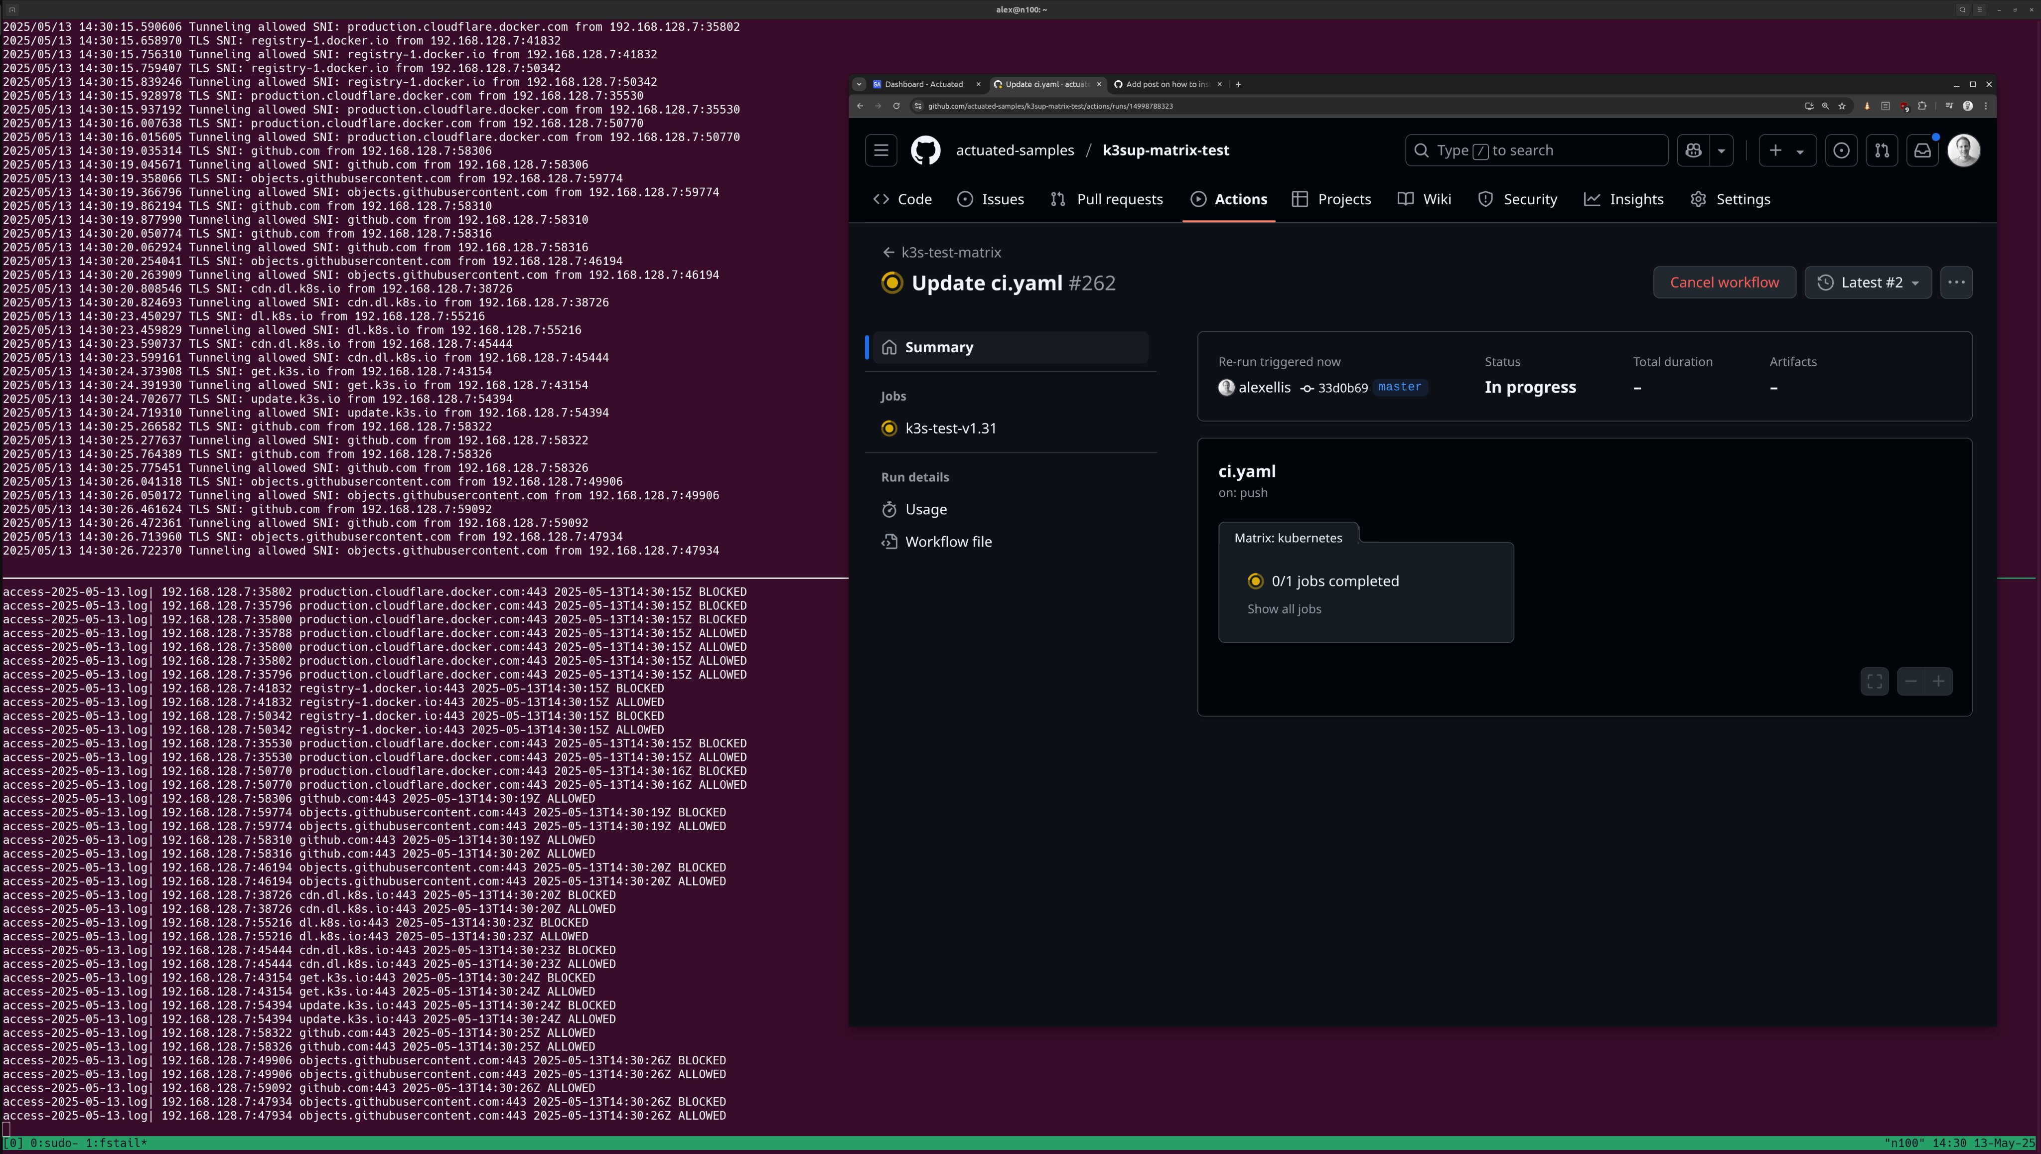Zoom in the workflow graph with plus
This screenshot has width=2041, height=1154.
coord(1939,681)
